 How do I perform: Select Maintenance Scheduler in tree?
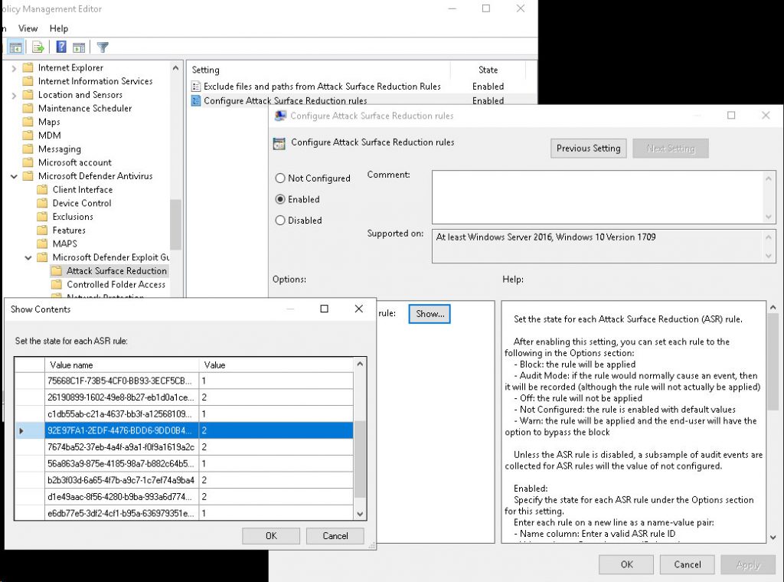pyautogui.click(x=85, y=108)
